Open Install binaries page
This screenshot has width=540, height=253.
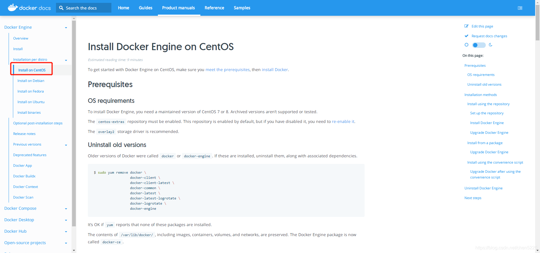[x=29, y=113]
